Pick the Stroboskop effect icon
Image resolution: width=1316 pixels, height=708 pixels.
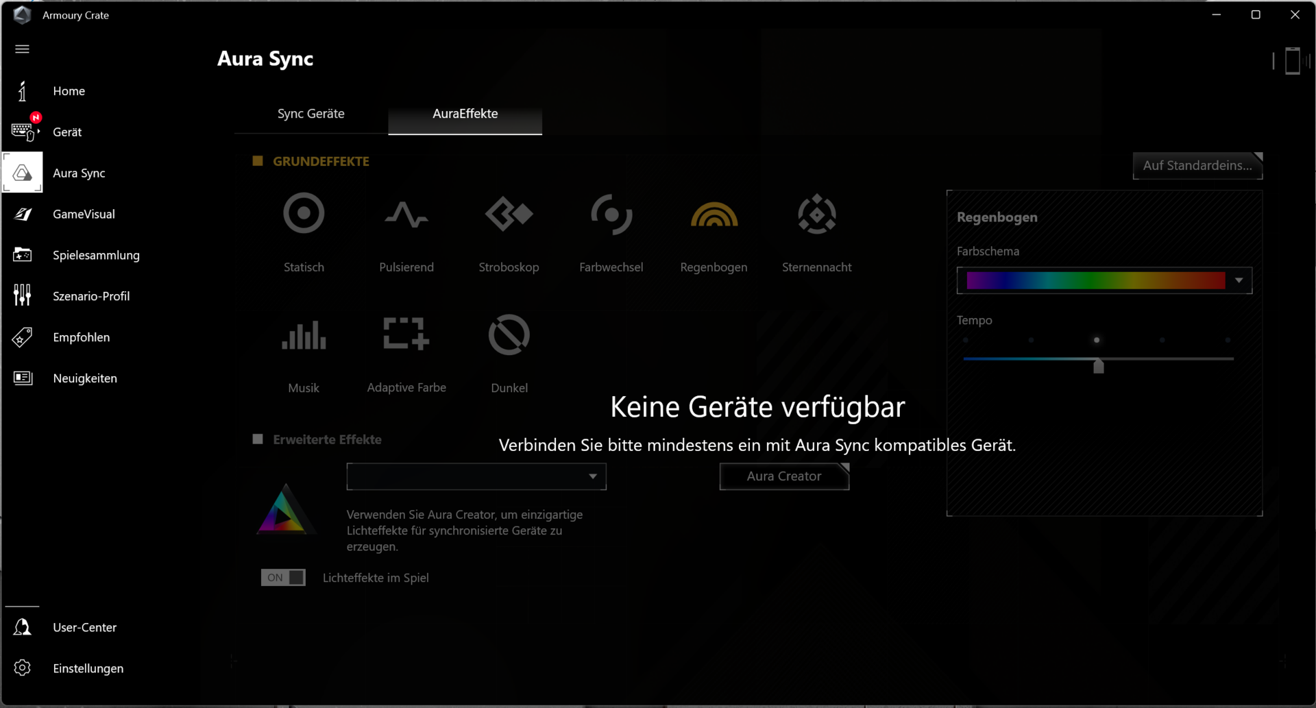(x=509, y=214)
